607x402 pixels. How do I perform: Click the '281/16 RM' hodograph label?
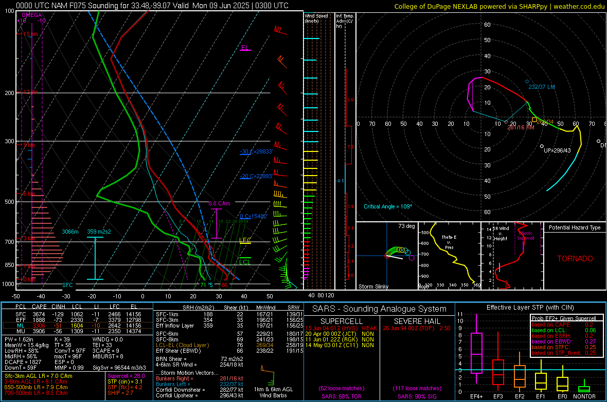(x=521, y=127)
